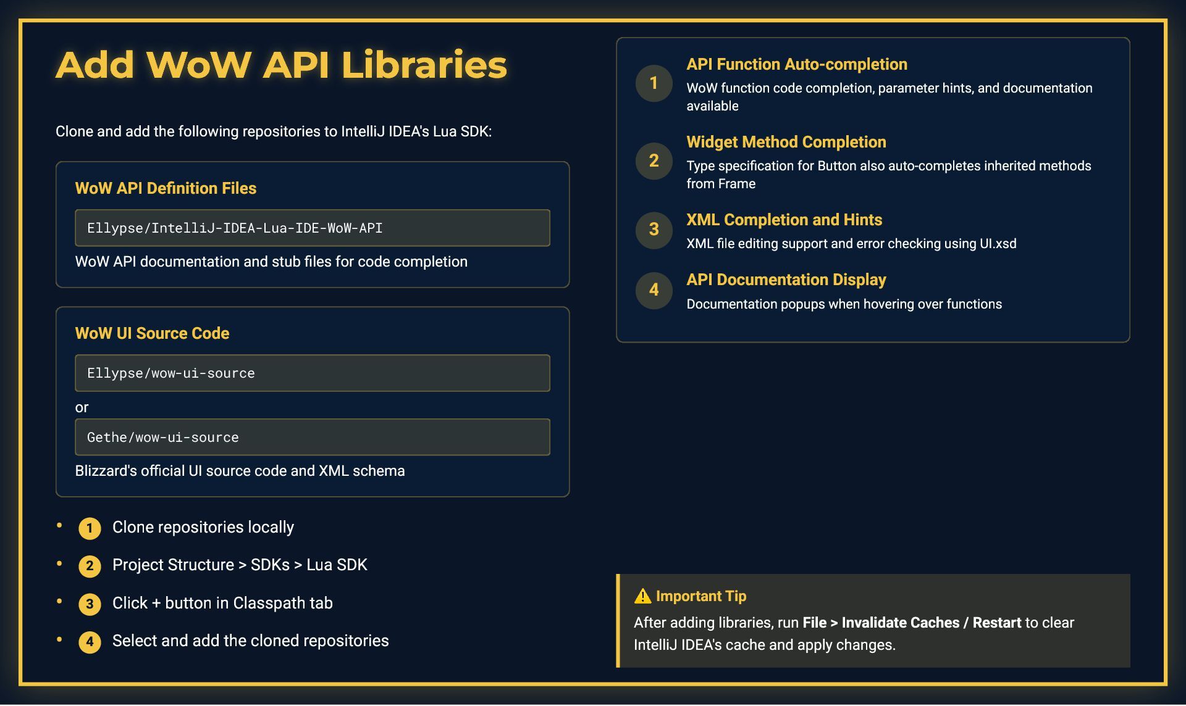Viewport: 1186px width, 706px height.
Task: Click the WoW API Definition Files heading
Action: tap(166, 188)
